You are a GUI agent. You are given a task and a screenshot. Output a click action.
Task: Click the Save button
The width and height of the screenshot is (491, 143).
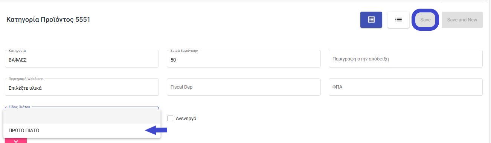(x=425, y=20)
